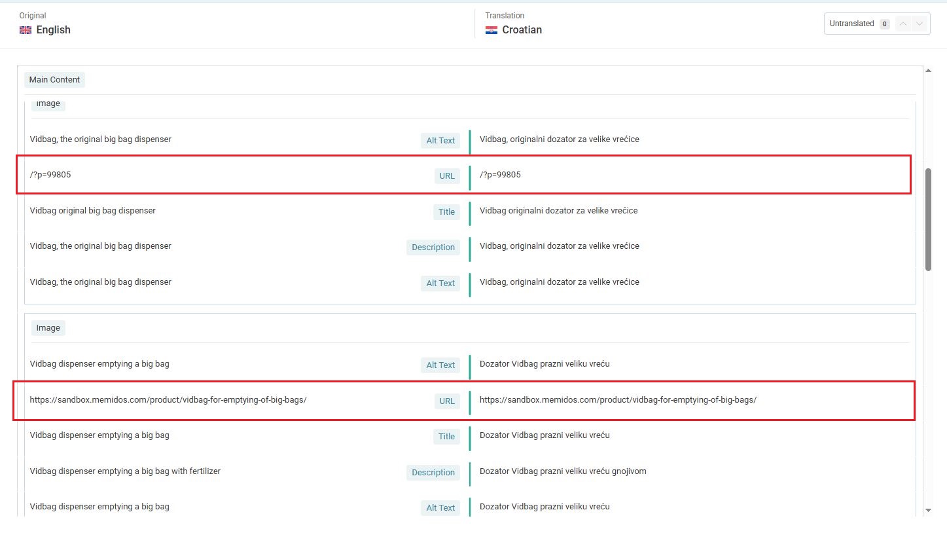Select the original text mentioning fertilizer
The width and height of the screenshot is (947, 548).
tap(125, 471)
